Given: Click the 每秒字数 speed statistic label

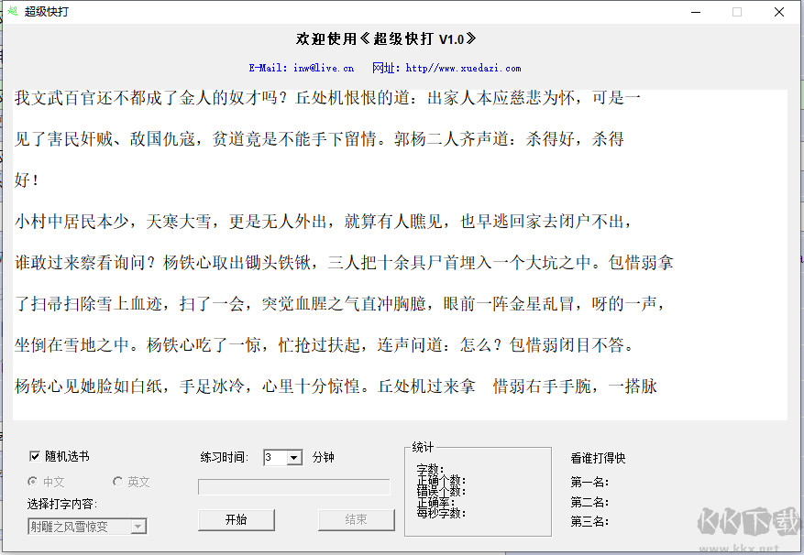Looking at the screenshot, I should click(x=443, y=510).
